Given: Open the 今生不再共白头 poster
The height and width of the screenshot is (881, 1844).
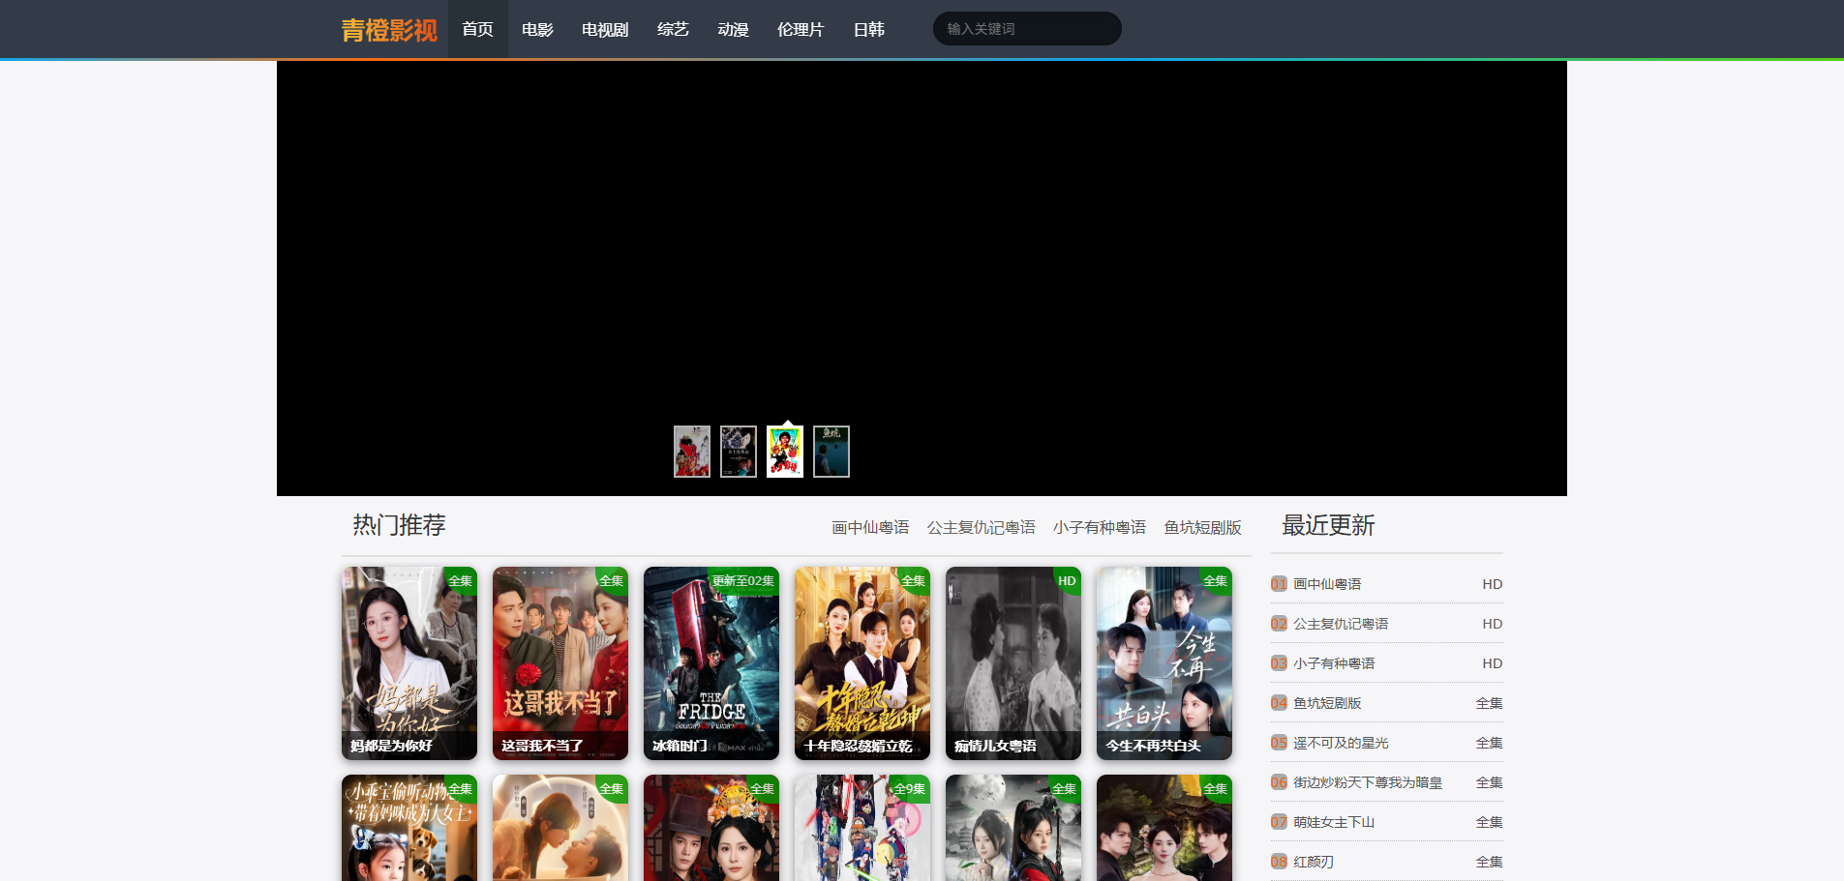Looking at the screenshot, I should [1164, 663].
